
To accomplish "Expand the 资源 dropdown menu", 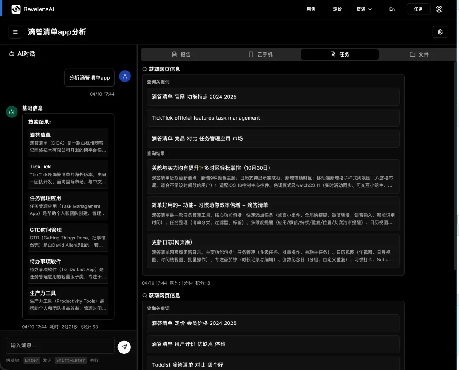I will (364, 9).
